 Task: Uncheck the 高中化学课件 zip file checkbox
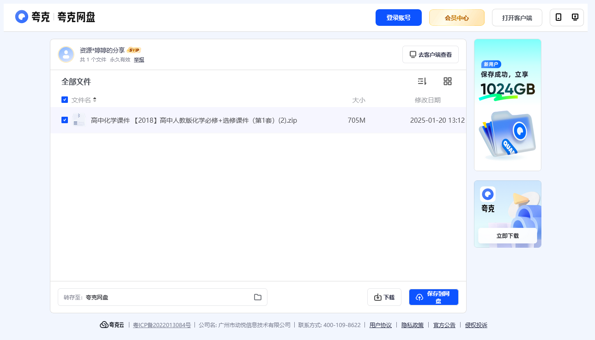[x=65, y=120]
